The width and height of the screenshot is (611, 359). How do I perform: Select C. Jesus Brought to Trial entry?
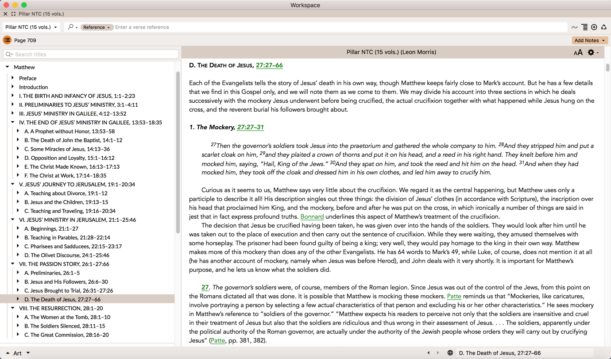click(x=69, y=291)
